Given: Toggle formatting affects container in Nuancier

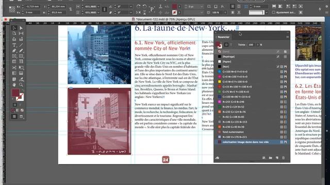Looking at the screenshot, I should pos(226,45).
